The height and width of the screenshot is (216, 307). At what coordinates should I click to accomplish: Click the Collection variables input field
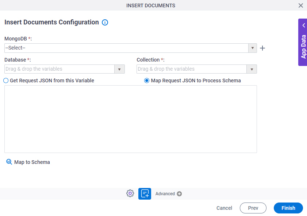click(x=192, y=69)
